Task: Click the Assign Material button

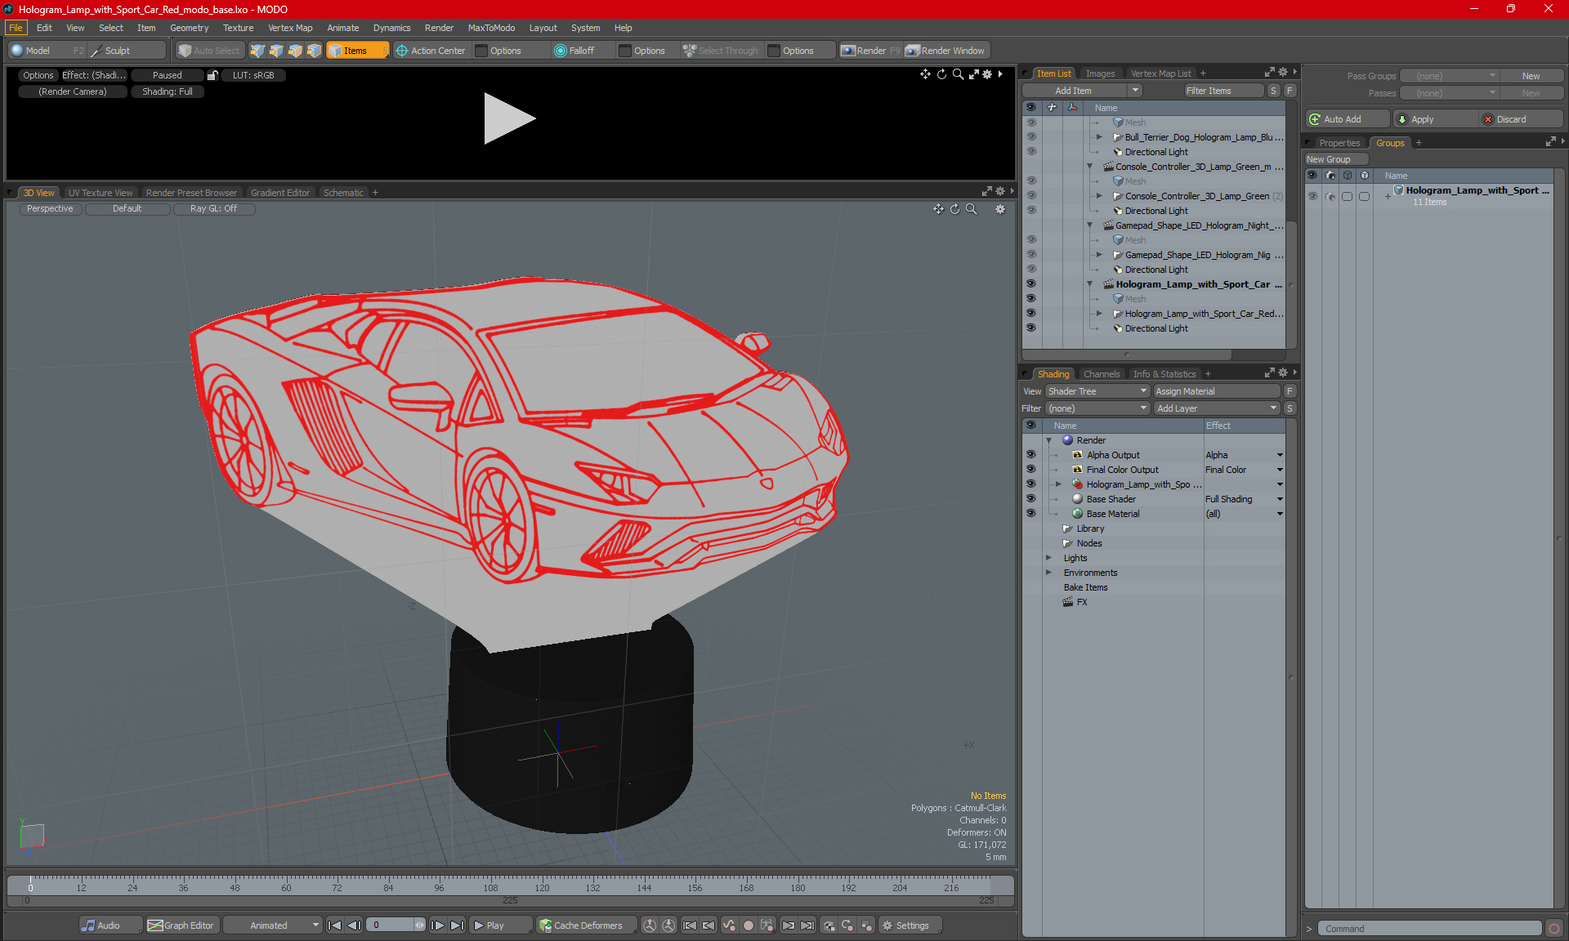Action: point(1215,391)
